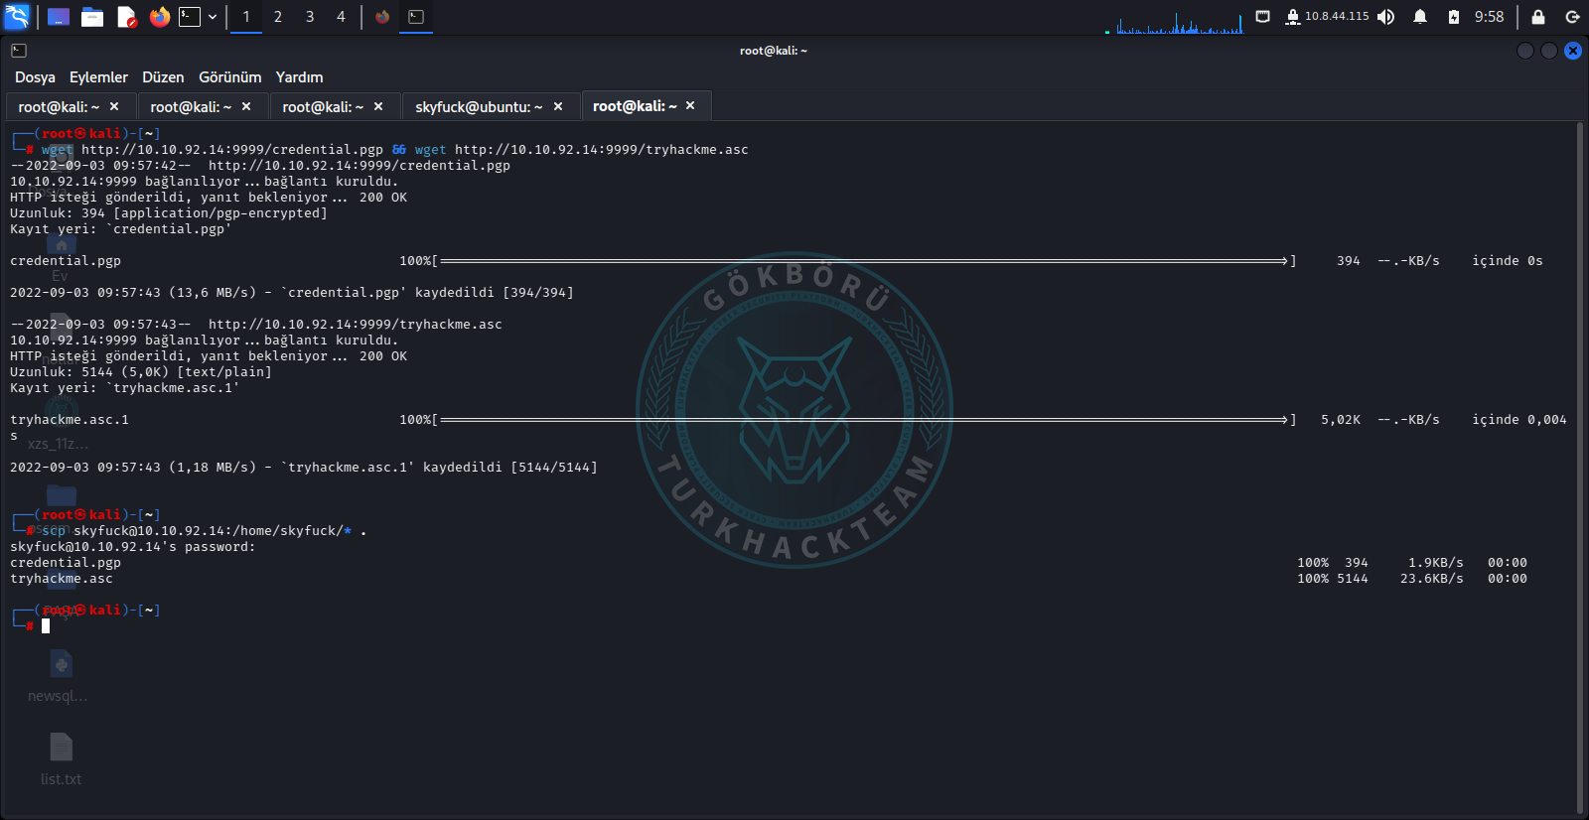This screenshot has height=820, width=1589.
Task: Lock the screen with the padlock icon
Action: (1538, 17)
